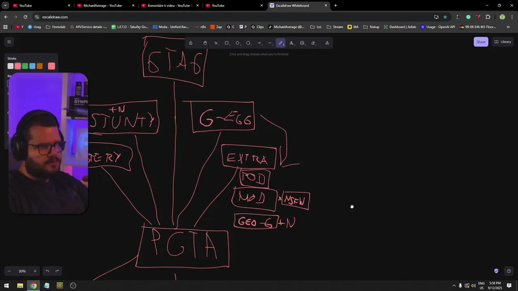Select the Draw pencil tool
518x291 pixels.
click(281, 43)
